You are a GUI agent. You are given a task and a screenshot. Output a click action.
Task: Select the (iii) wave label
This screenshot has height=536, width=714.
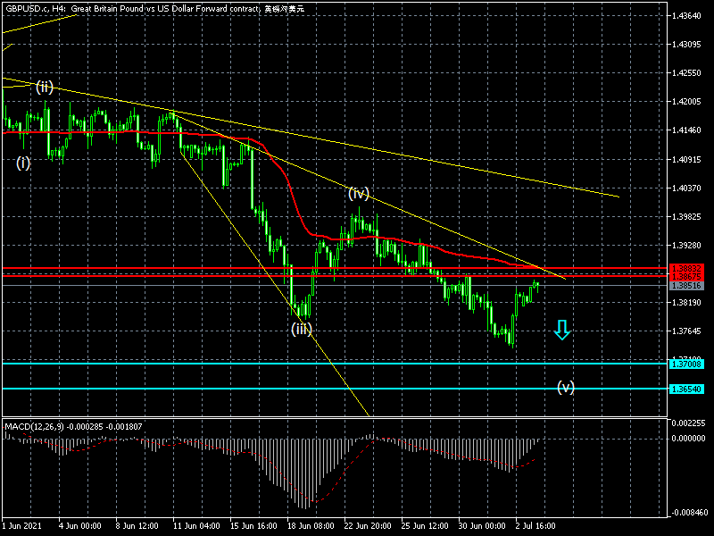coord(302,329)
